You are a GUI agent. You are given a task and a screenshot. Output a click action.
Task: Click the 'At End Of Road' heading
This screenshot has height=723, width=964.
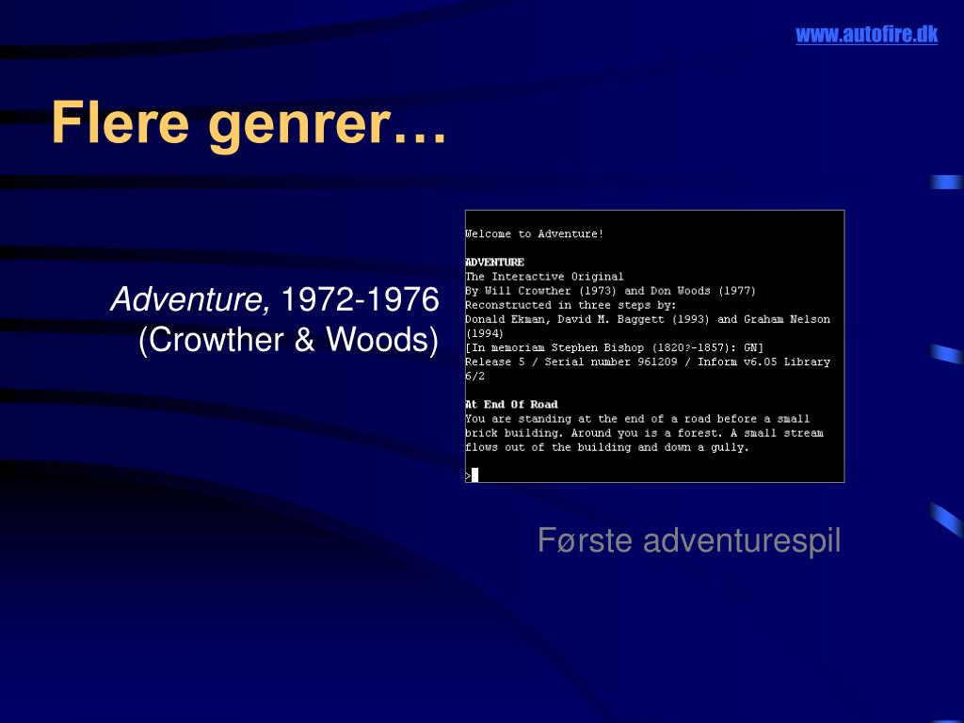coord(511,405)
